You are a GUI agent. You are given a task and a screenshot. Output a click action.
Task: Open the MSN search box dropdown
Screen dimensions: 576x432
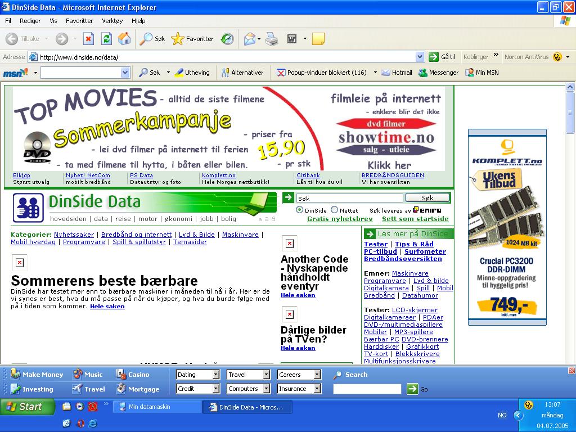(125, 73)
